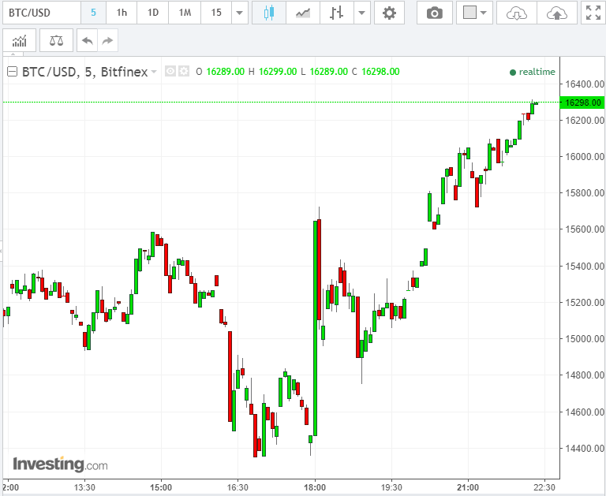606x496 pixels.
Task: Open the indicators panel icon
Action: point(19,40)
